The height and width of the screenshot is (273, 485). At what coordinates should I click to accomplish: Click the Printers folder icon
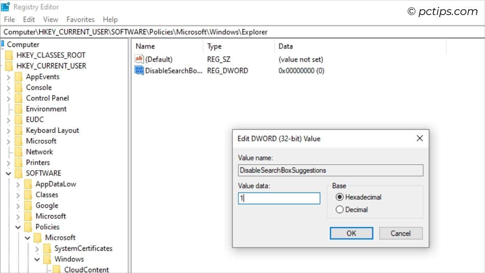pos(18,162)
